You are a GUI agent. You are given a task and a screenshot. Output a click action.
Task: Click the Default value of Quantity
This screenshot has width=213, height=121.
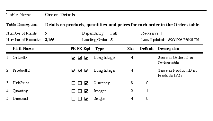click(x=147, y=91)
